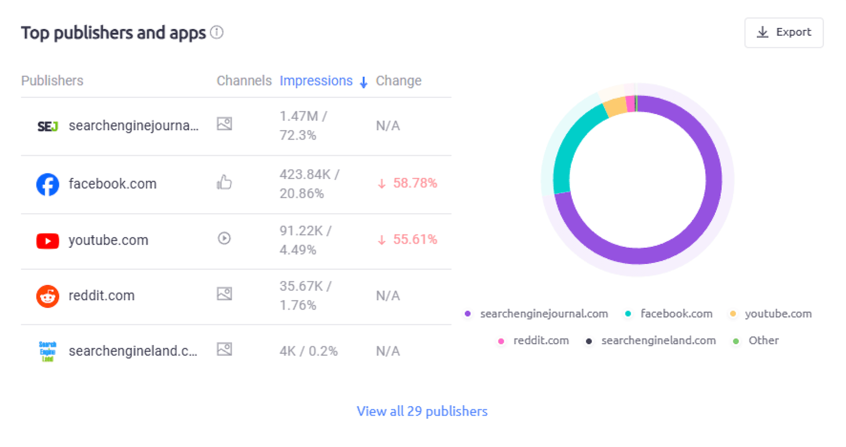Click the 58.78% decrease value for facebook.com
The height and width of the screenshot is (447, 846).
coord(407,183)
